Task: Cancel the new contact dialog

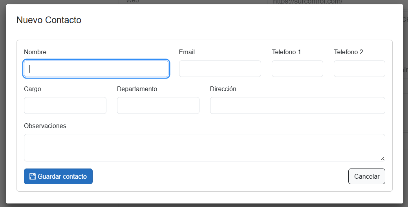Action: point(366,176)
